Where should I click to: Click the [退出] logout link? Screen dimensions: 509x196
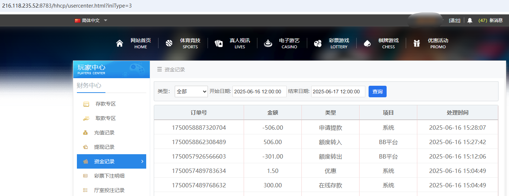tap(454, 21)
